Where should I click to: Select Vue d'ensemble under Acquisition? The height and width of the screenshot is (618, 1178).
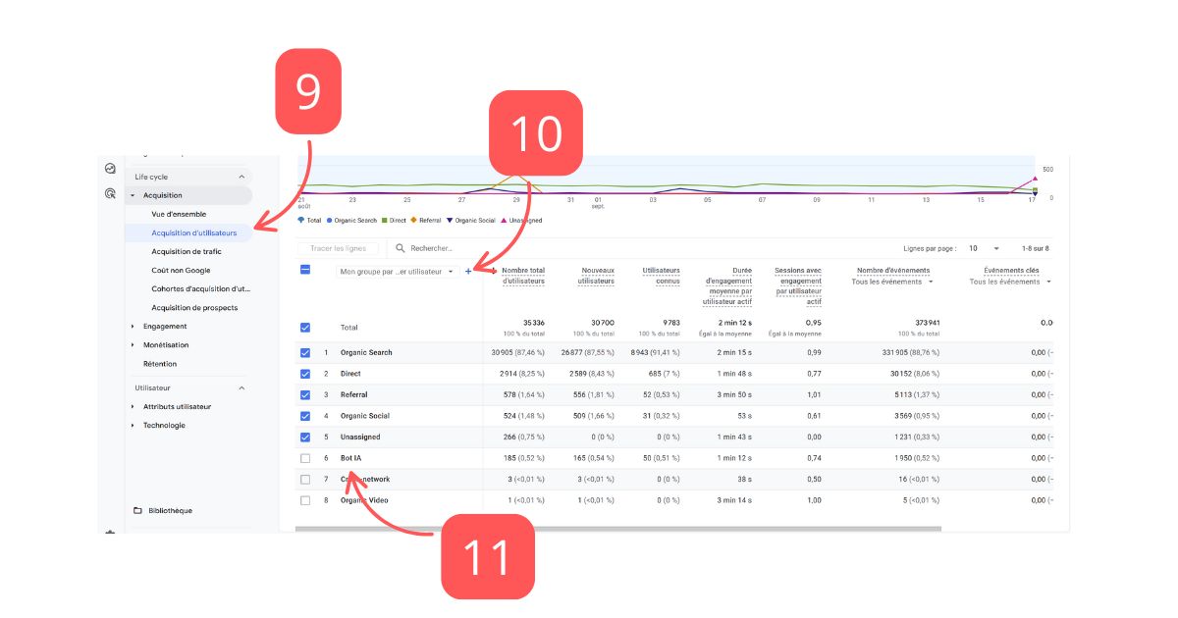point(179,214)
